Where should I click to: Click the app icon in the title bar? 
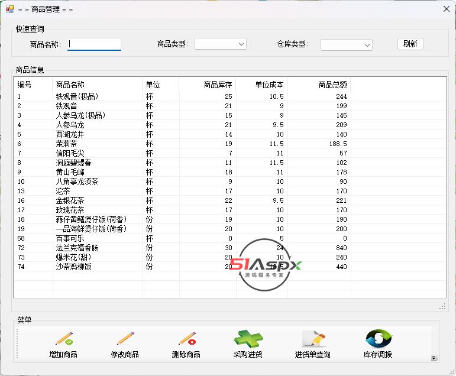point(10,9)
